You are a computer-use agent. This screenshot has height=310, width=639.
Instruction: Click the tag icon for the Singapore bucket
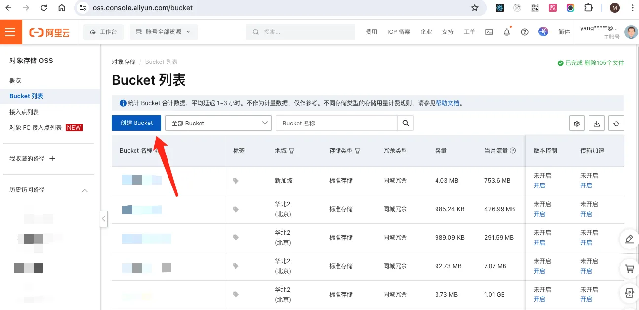coord(236,181)
